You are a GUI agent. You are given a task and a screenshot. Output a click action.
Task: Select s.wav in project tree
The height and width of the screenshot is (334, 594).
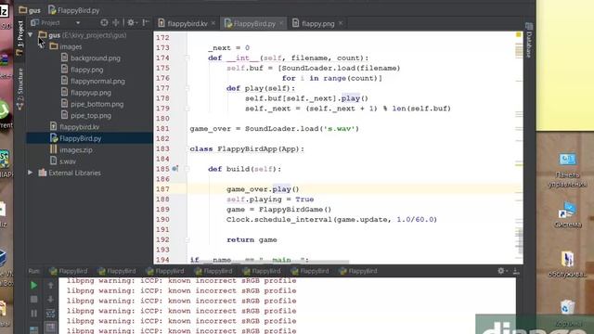click(x=63, y=161)
